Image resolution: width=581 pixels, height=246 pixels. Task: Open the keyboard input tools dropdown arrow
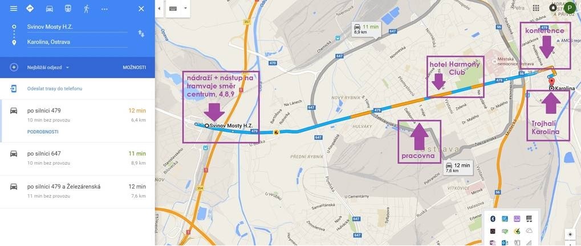[185, 8]
